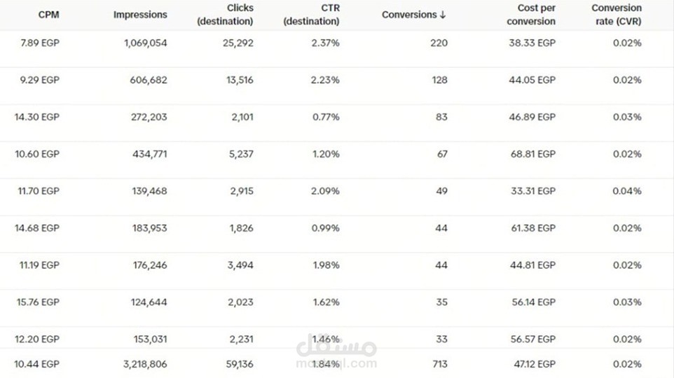Click the Conversions sort arrow

pyautogui.click(x=443, y=15)
